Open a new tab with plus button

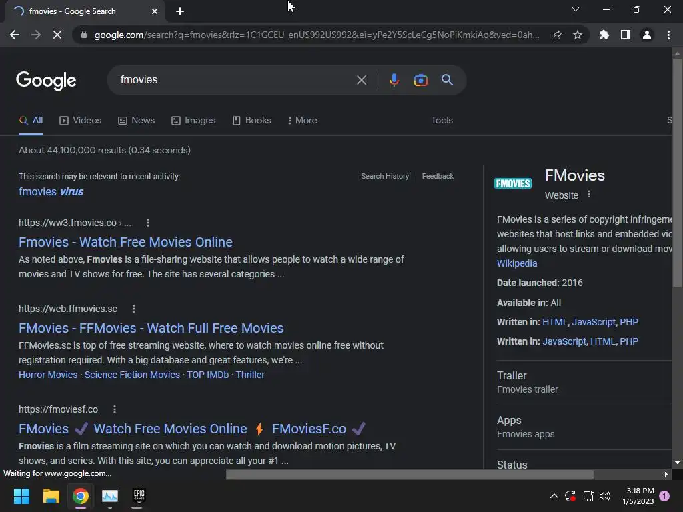click(180, 11)
